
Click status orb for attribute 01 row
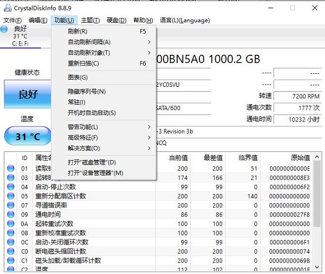(11, 168)
